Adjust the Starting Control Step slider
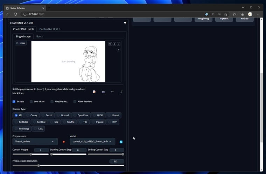The image size is (266, 174). [68, 154]
